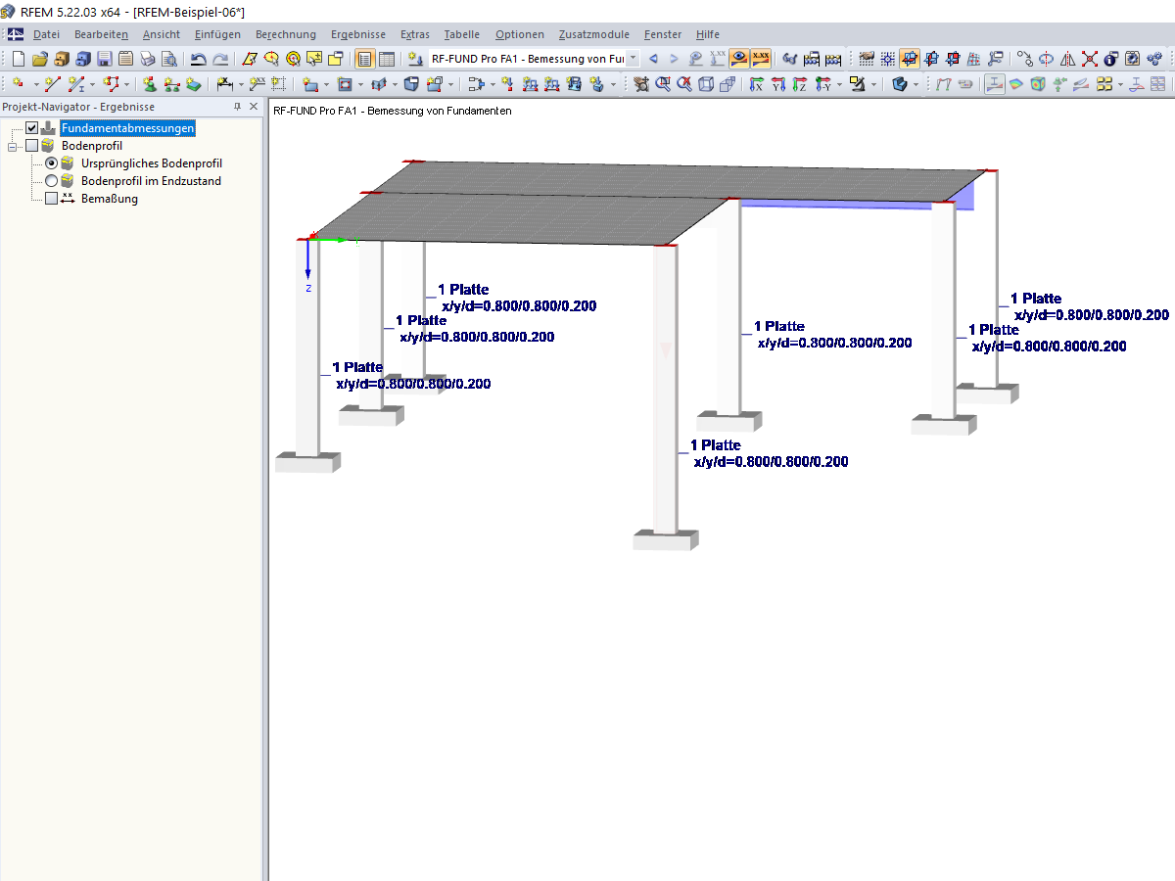Go to previous load case arrow
Image resolution: width=1175 pixels, height=881 pixels.
pos(653,59)
